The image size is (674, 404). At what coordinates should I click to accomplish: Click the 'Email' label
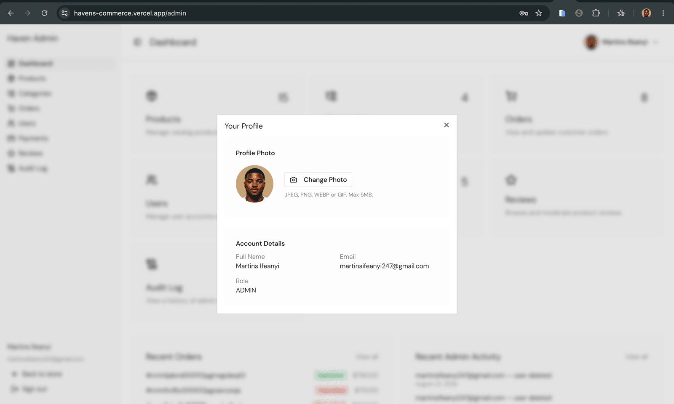(348, 257)
